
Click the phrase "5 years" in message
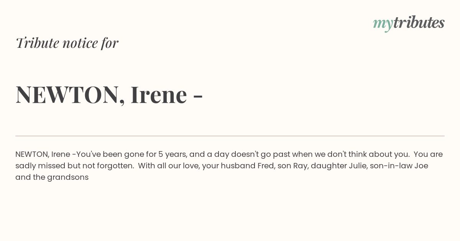coord(172,155)
